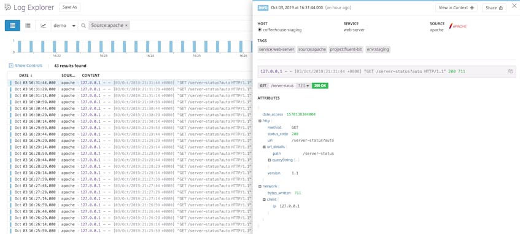Copy the raw log message icon
Image resolution: width=520 pixels, height=234 pixels.
[511, 71]
